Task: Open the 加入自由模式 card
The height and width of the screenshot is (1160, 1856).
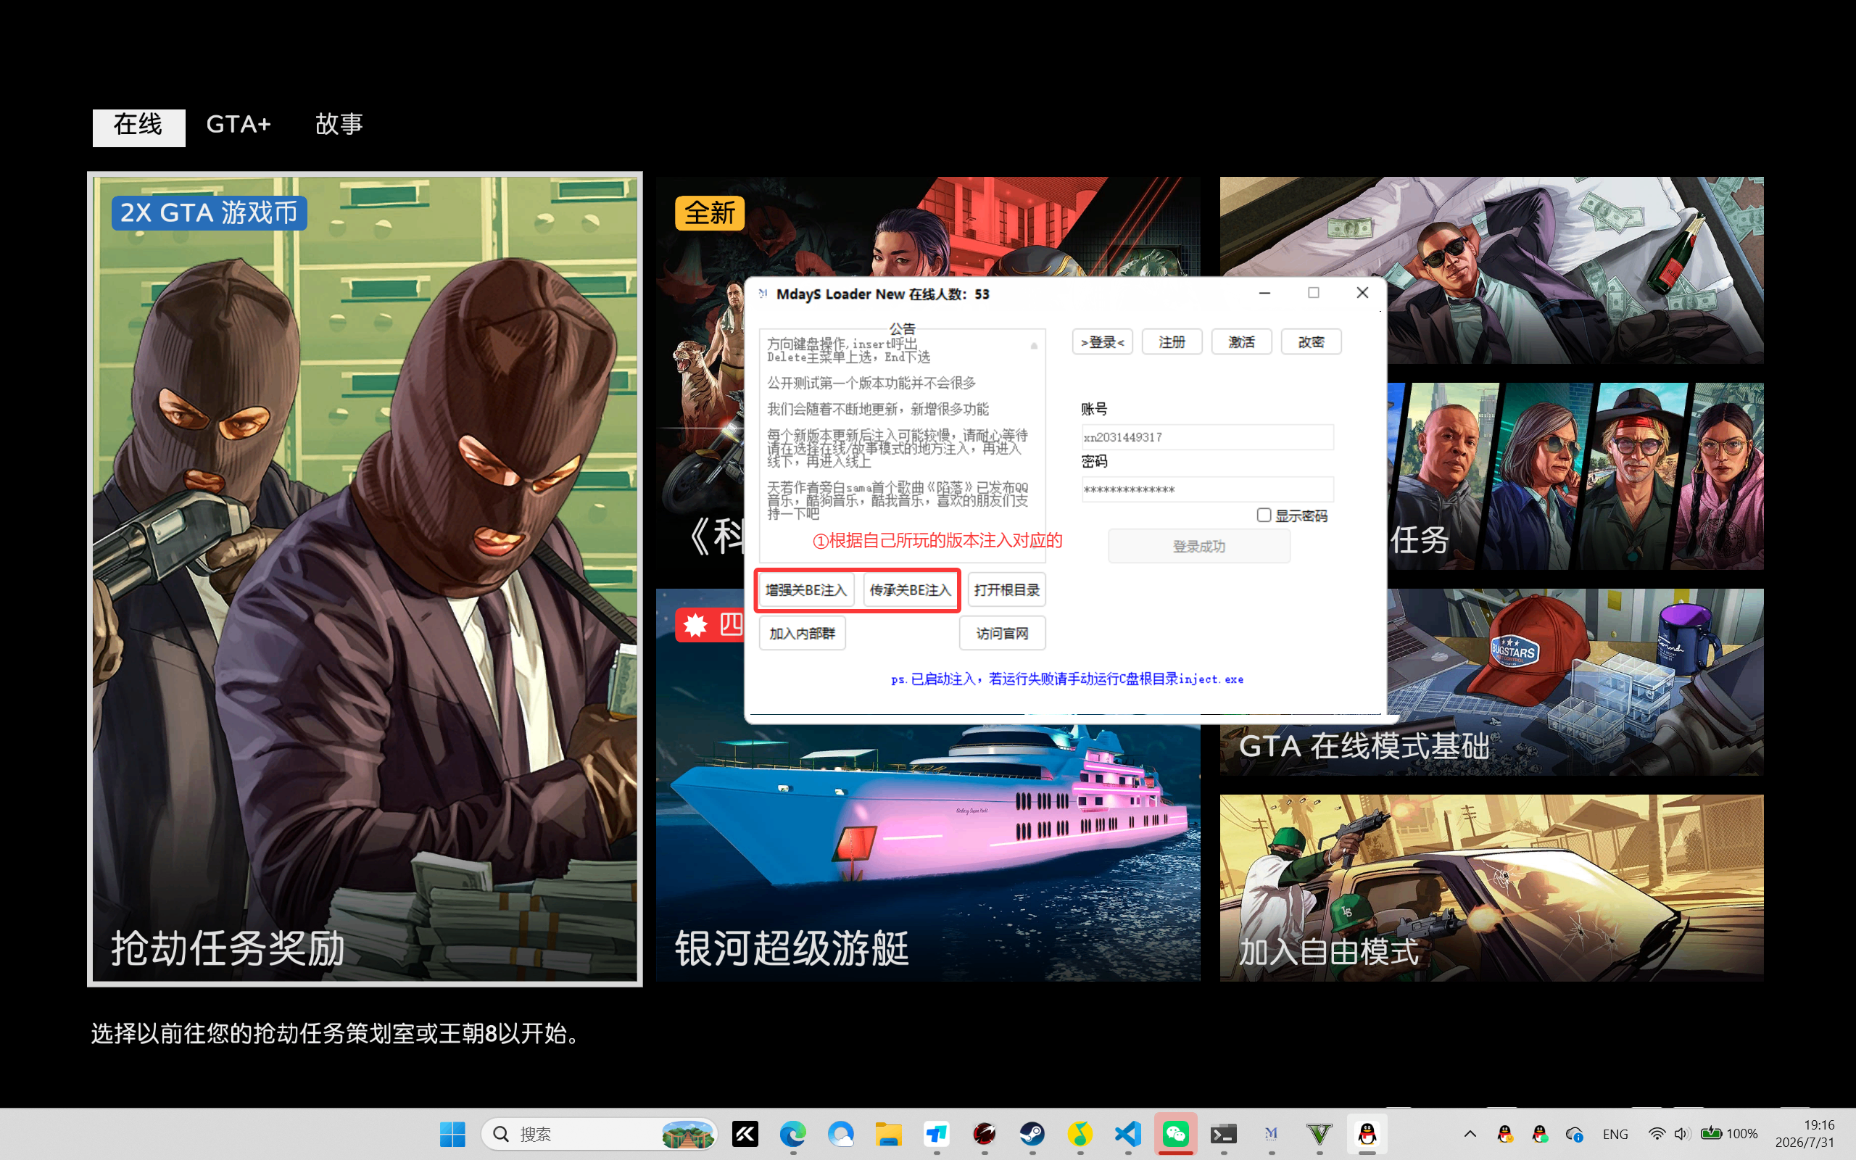Action: tap(1492, 887)
